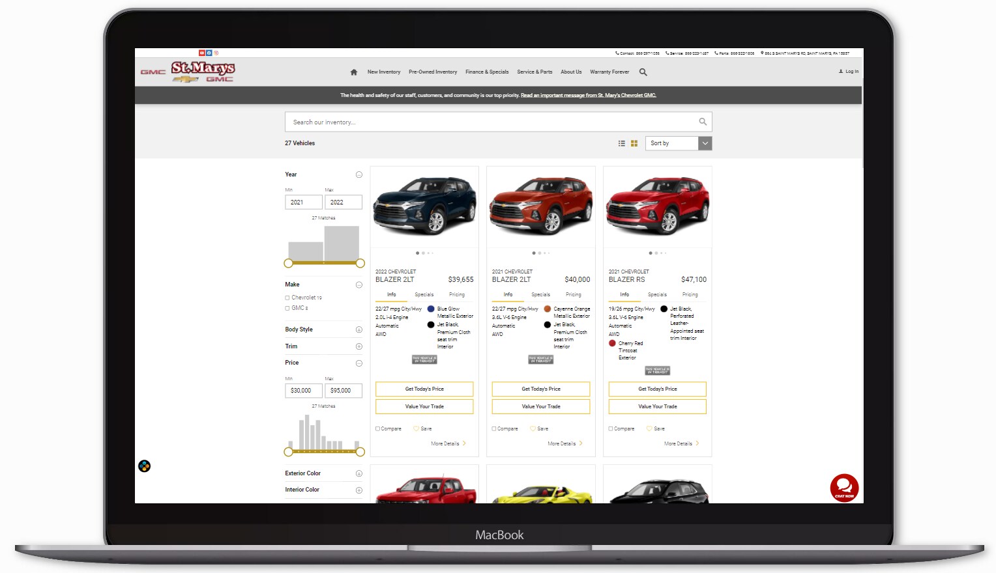This screenshot has height=573, width=996.
Task: Collapse the Year filter section
Action: (359, 175)
